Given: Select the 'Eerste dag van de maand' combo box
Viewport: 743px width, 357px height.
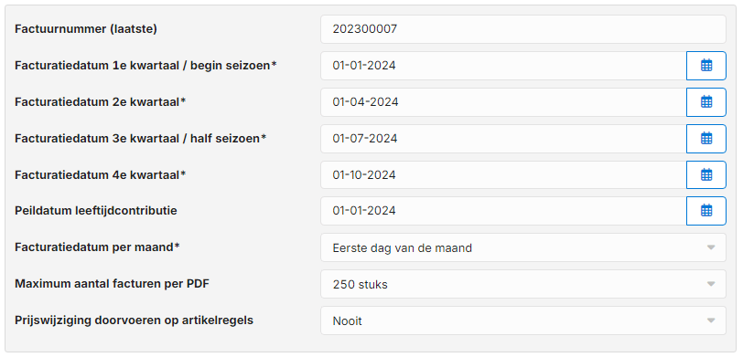Looking at the screenshot, I should pos(523,247).
